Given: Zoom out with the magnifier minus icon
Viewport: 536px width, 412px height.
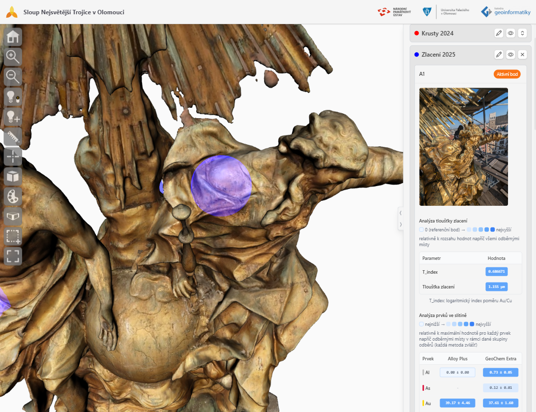Looking at the screenshot, I should (13, 77).
